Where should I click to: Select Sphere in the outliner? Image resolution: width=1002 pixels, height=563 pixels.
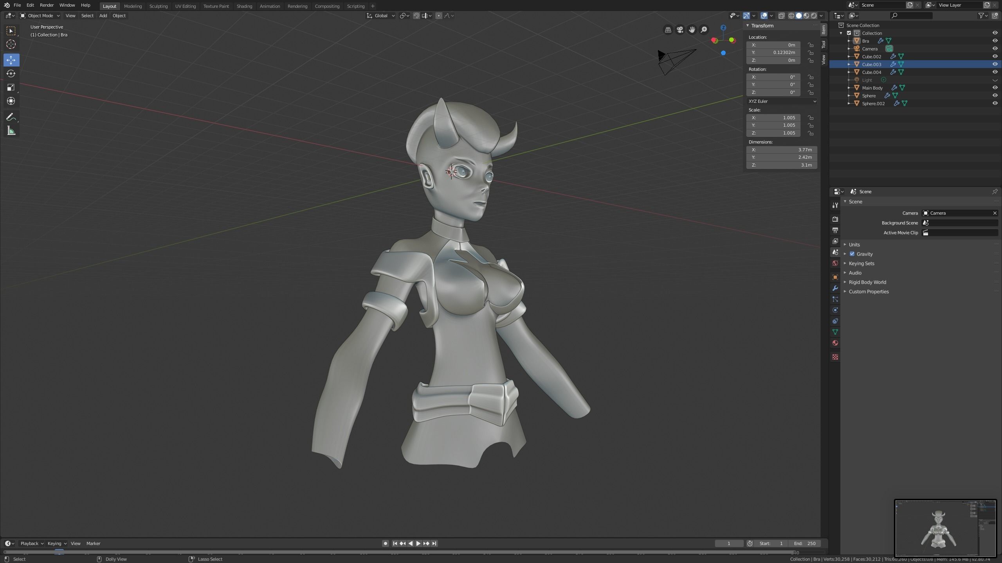click(x=869, y=95)
